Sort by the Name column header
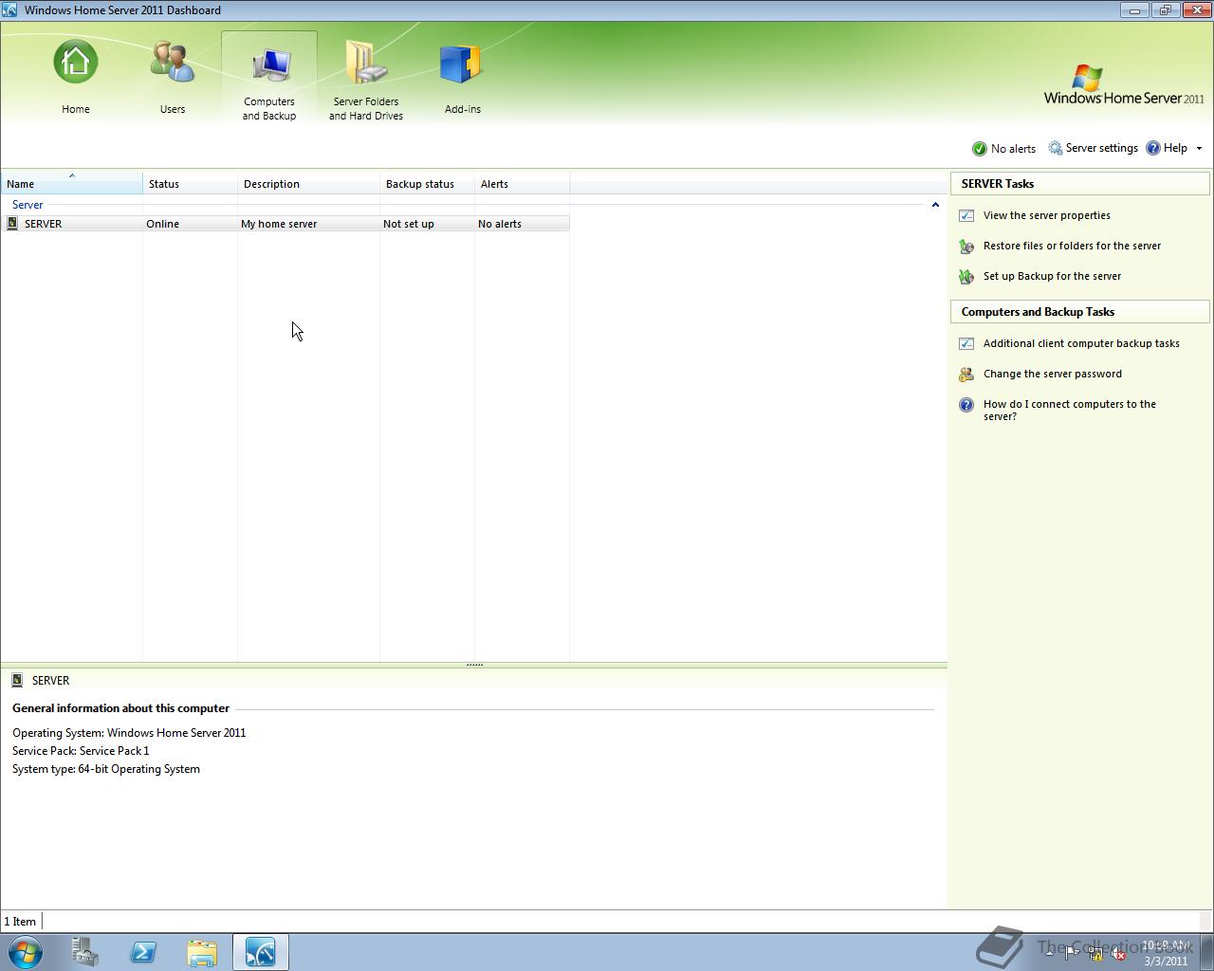 pos(71,184)
